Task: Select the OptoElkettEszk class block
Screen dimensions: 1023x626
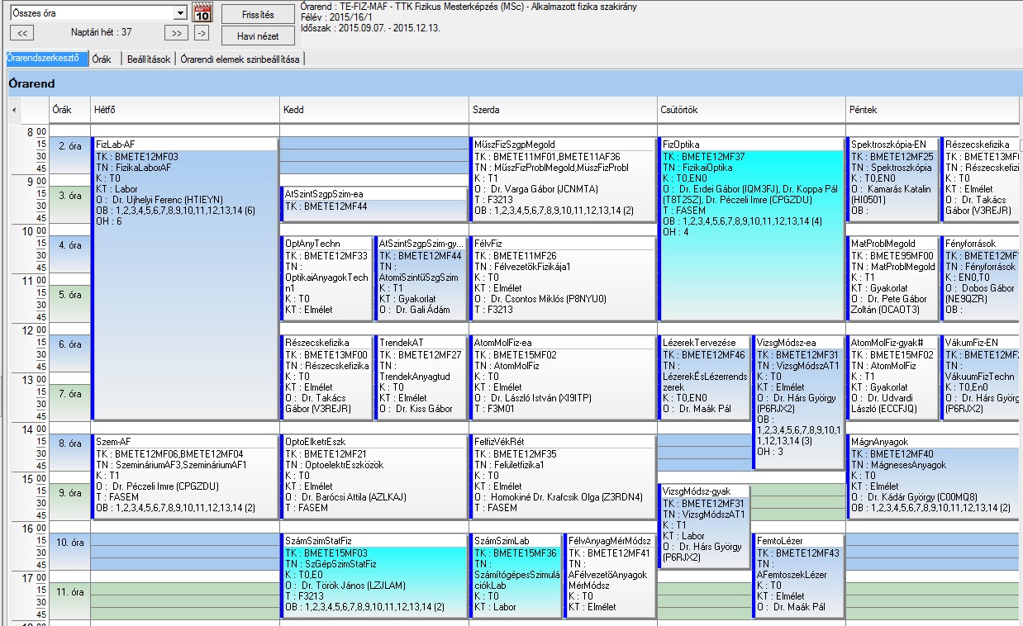Action: tap(374, 477)
